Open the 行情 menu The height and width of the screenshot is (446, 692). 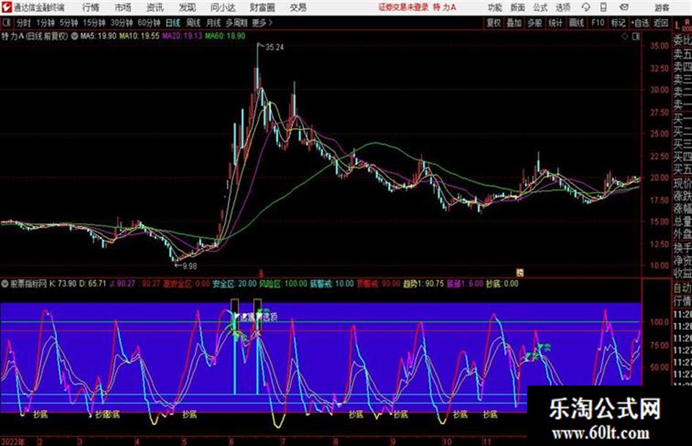[91, 7]
